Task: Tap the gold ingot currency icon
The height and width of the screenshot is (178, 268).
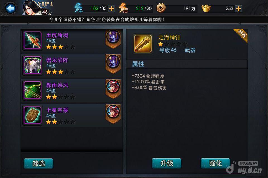Action: 206,8
